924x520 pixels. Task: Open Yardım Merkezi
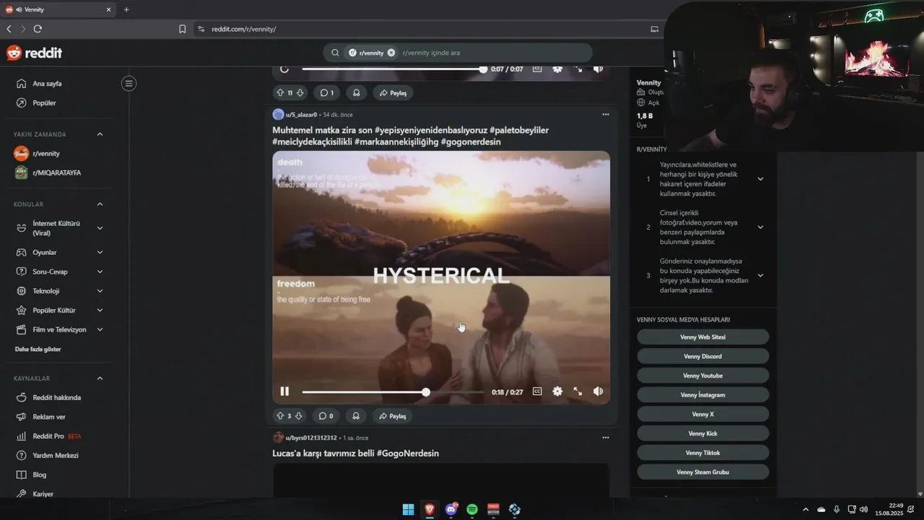(56, 456)
